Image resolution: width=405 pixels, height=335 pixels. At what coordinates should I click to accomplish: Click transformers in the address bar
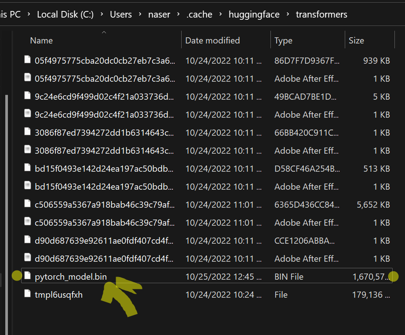coord(321,14)
